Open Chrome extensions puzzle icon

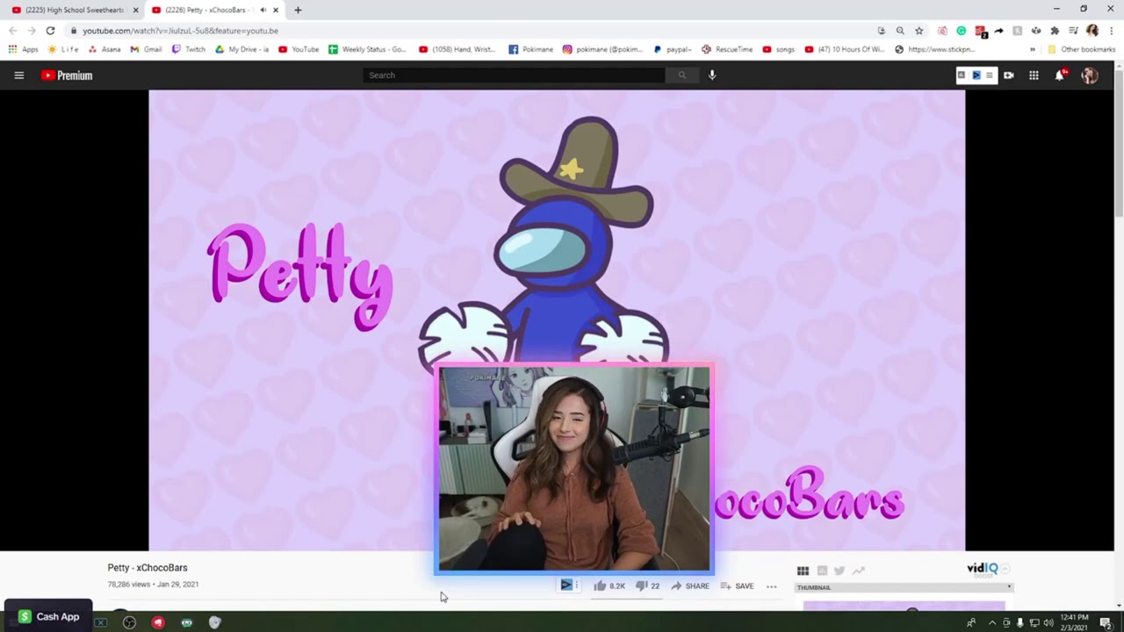coord(1055,31)
